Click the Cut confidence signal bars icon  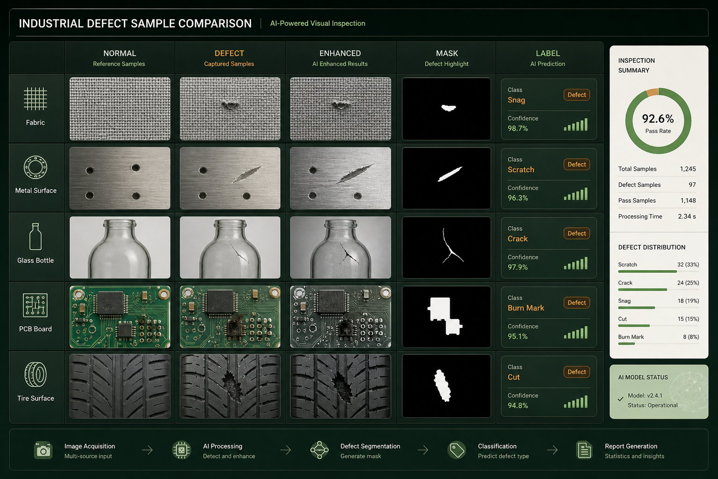576,401
